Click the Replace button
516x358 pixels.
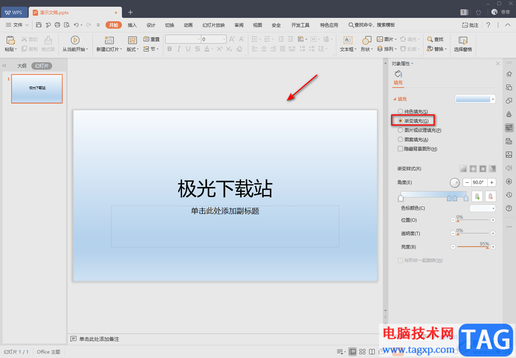click(436, 49)
